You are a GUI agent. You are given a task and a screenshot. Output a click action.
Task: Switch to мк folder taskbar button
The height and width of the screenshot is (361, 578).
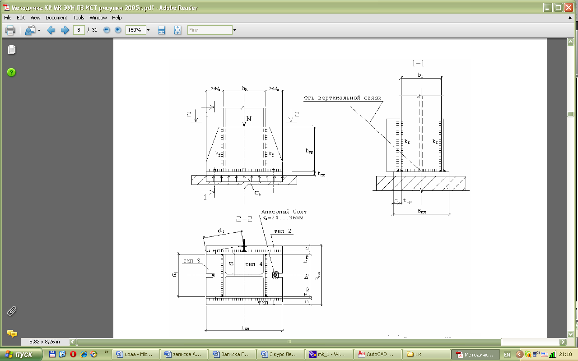[427, 354]
